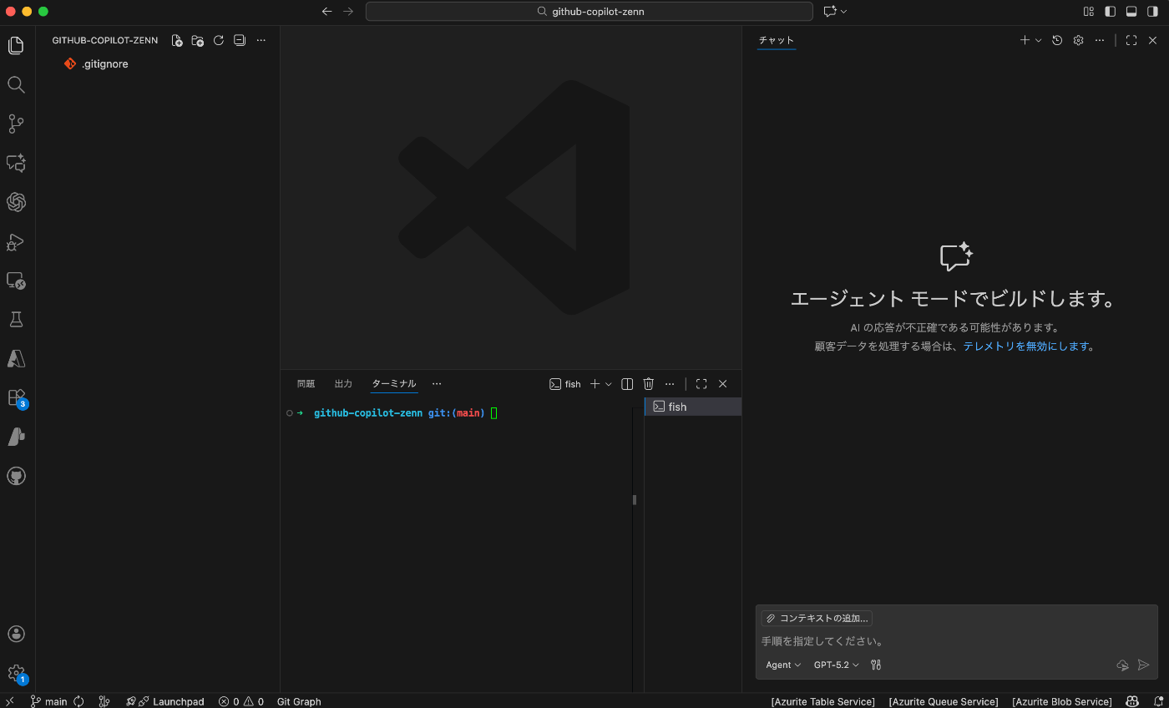The width and height of the screenshot is (1169, 708).
Task: Open the terminal launch profile dropdown
Action: (x=609, y=384)
